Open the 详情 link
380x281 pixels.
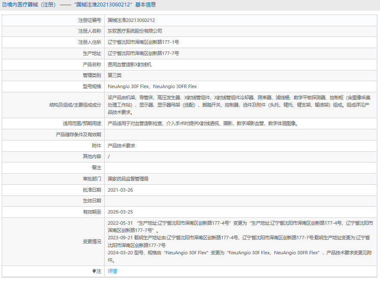pyautogui.click(x=112, y=271)
